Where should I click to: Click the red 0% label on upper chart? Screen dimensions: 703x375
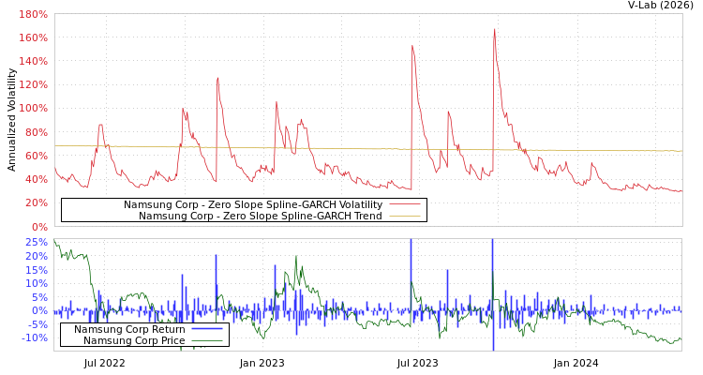39,227
